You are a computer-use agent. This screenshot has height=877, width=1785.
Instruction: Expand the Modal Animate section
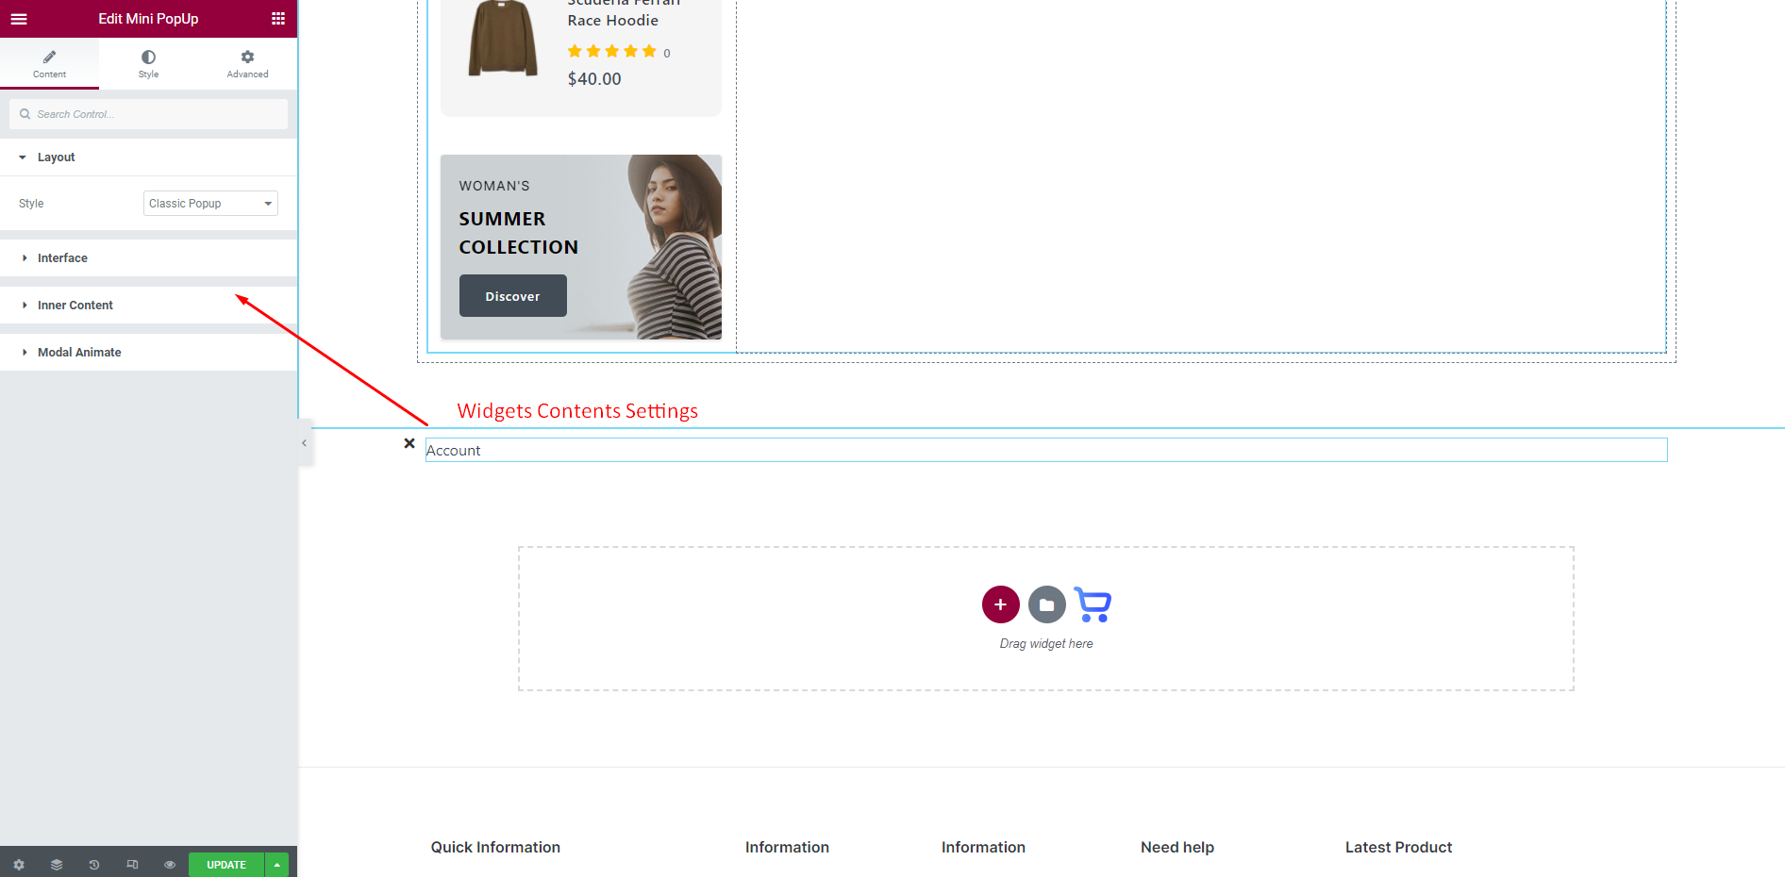tap(79, 353)
